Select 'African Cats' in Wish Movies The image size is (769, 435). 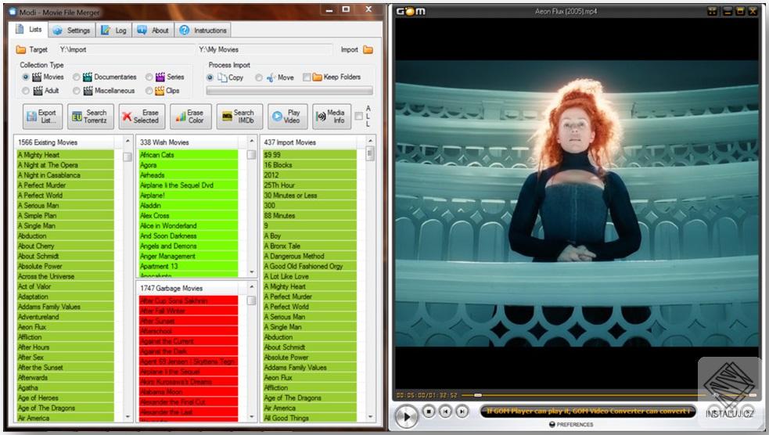click(x=189, y=155)
